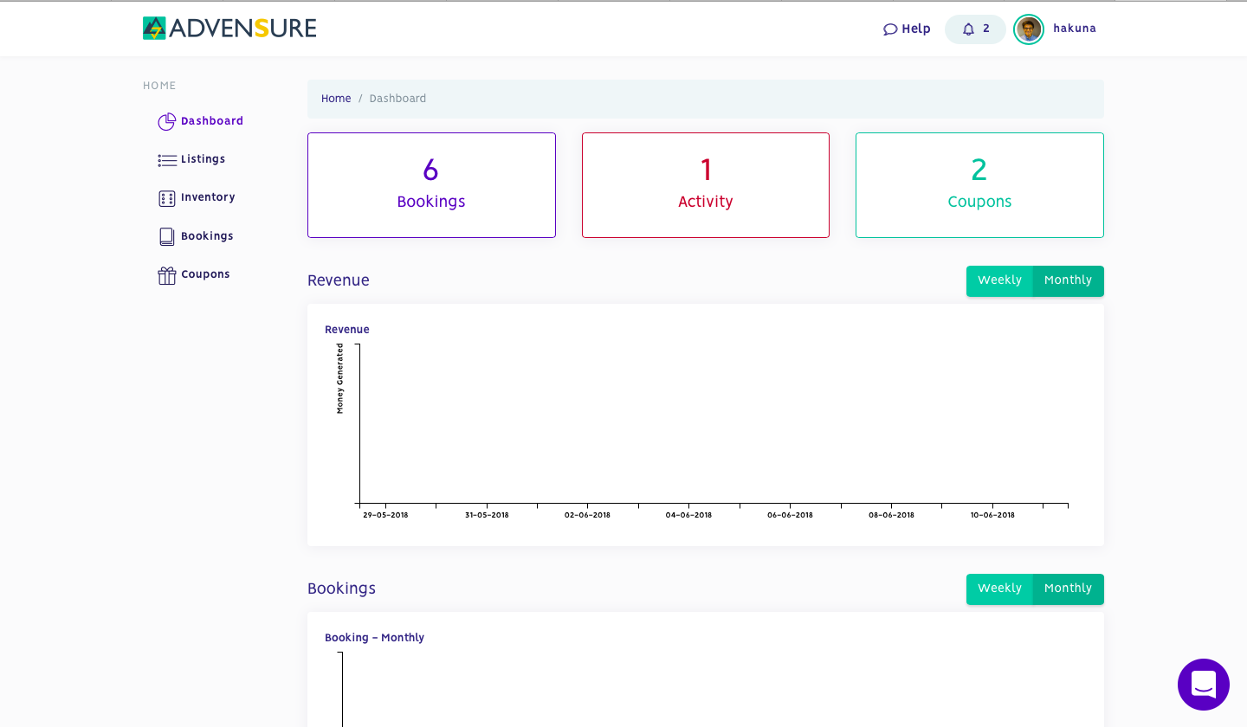Open the 1 Activity summary card
Image resolution: width=1247 pixels, height=727 pixels.
coord(706,185)
